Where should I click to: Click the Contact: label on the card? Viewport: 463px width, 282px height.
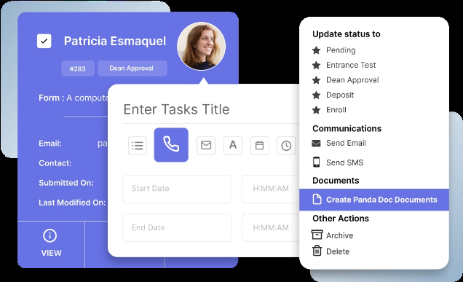click(55, 163)
